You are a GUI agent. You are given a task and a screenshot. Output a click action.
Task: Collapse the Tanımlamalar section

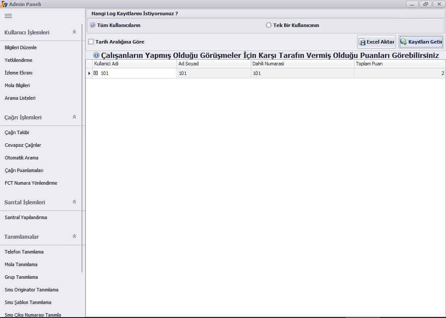(74, 237)
